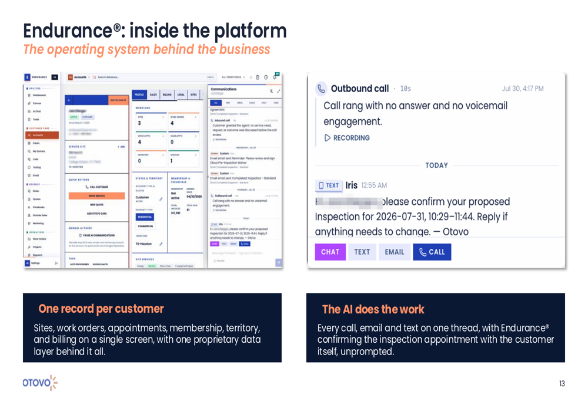Open Settings at the sidebar bottom
This screenshot has width=588, height=402.
33,263
